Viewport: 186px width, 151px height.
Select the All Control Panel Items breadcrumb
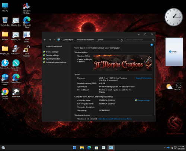pyautogui.click(x=85, y=40)
